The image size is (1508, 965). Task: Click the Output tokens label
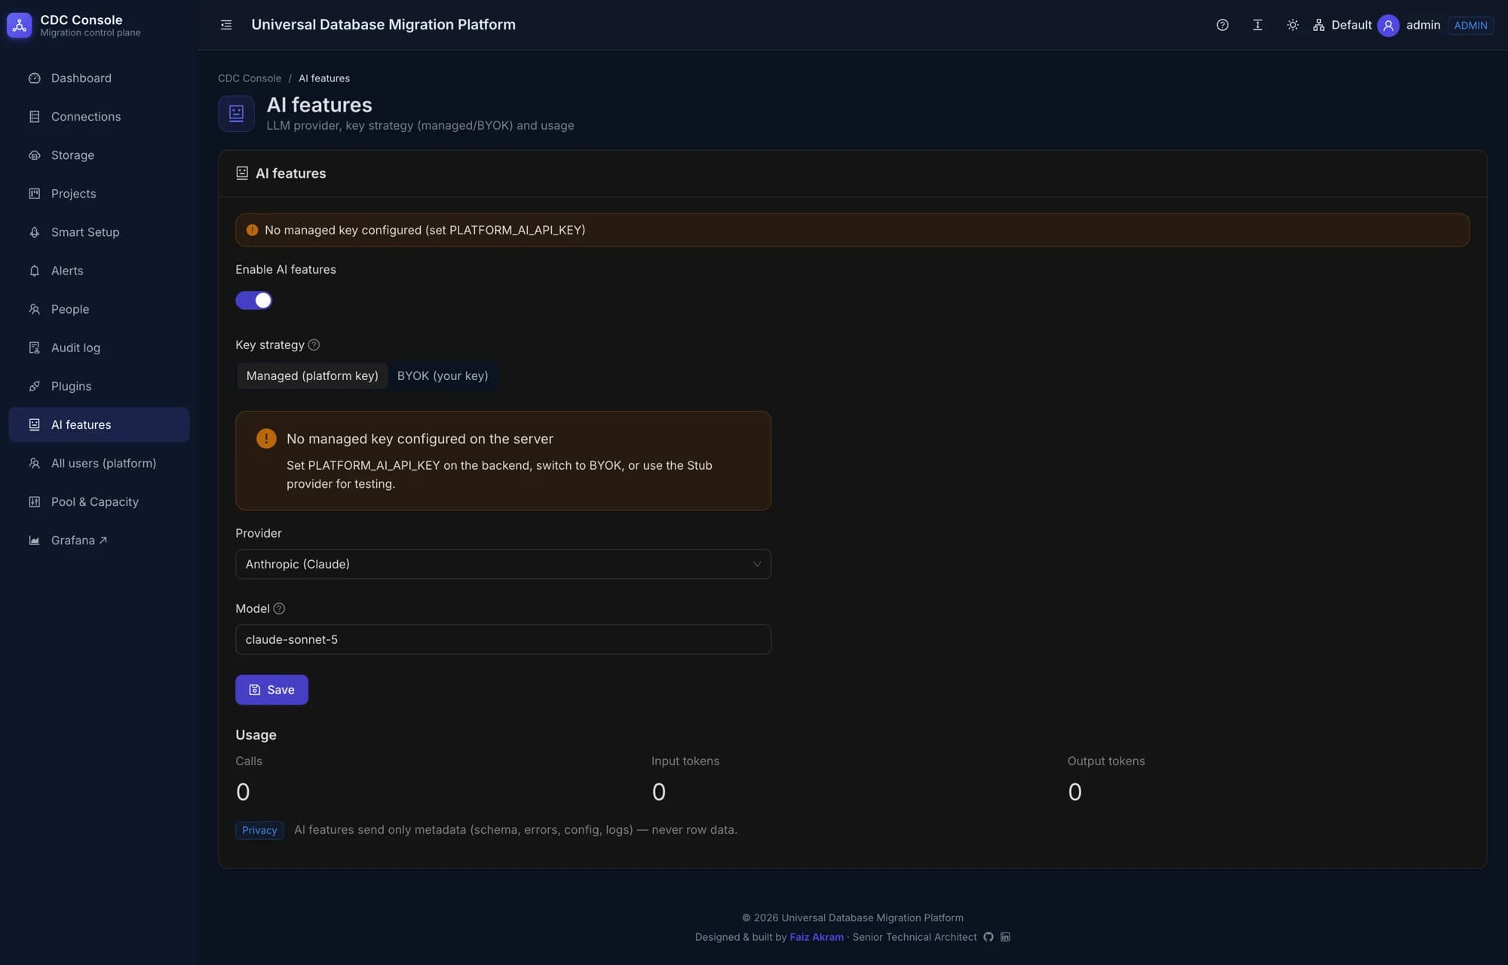(x=1106, y=761)
